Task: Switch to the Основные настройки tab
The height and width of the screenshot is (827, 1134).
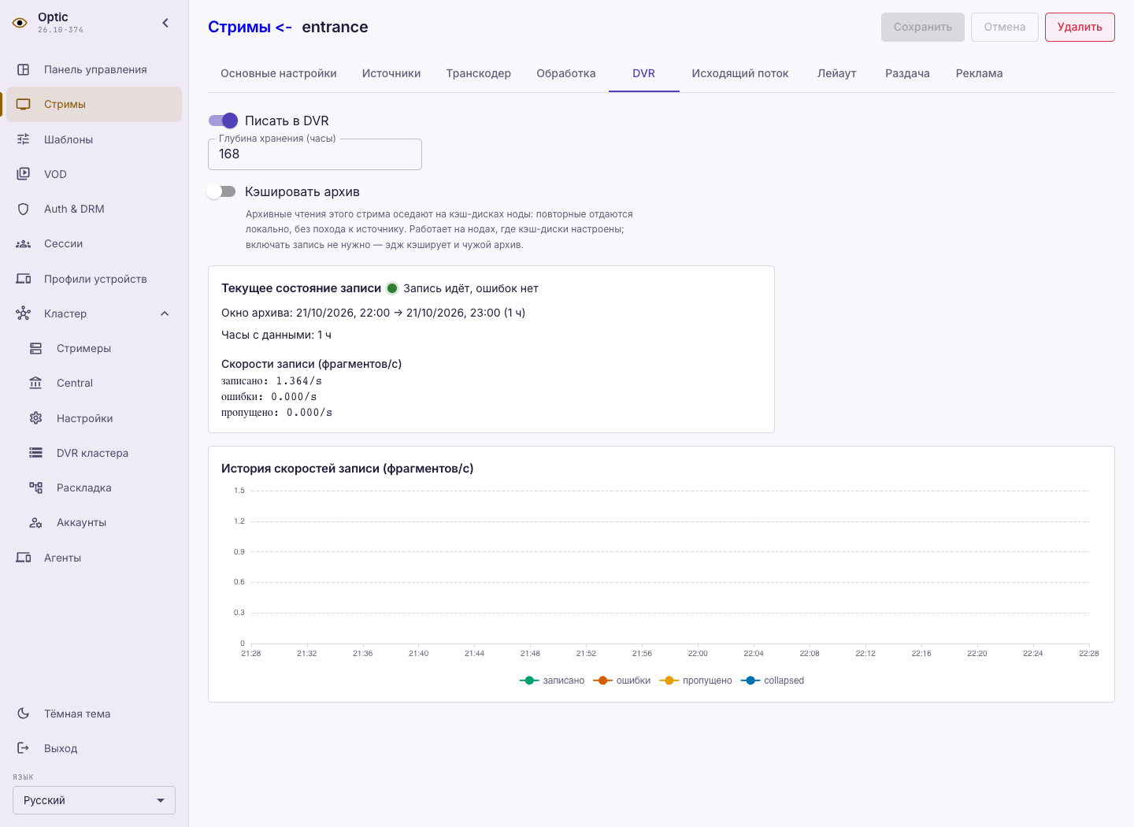Action: [279, 73]
